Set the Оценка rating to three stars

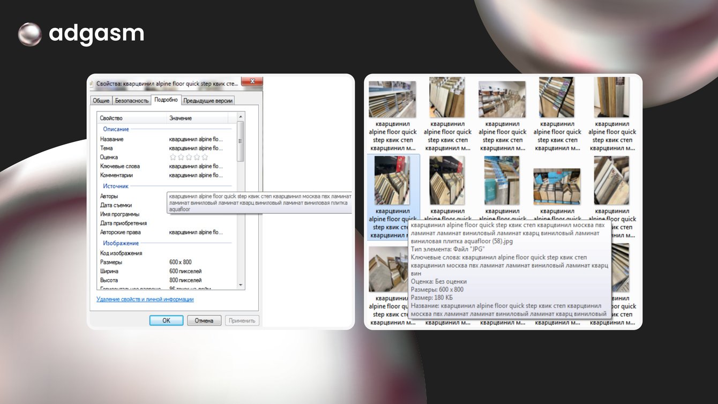[x=189, y=157]
